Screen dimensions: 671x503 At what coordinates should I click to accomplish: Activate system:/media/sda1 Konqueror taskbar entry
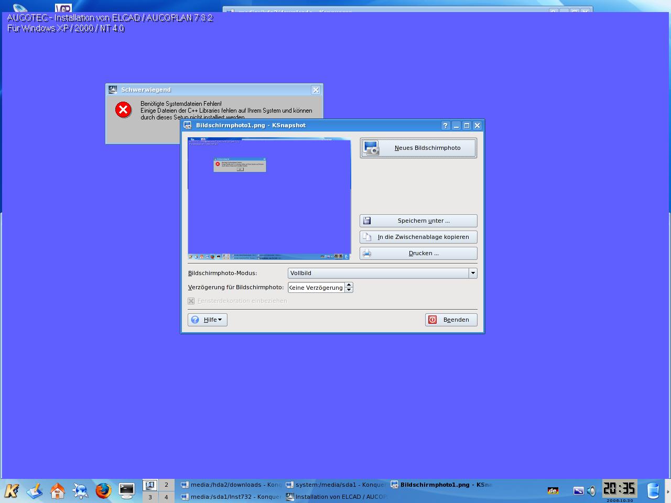336,485
